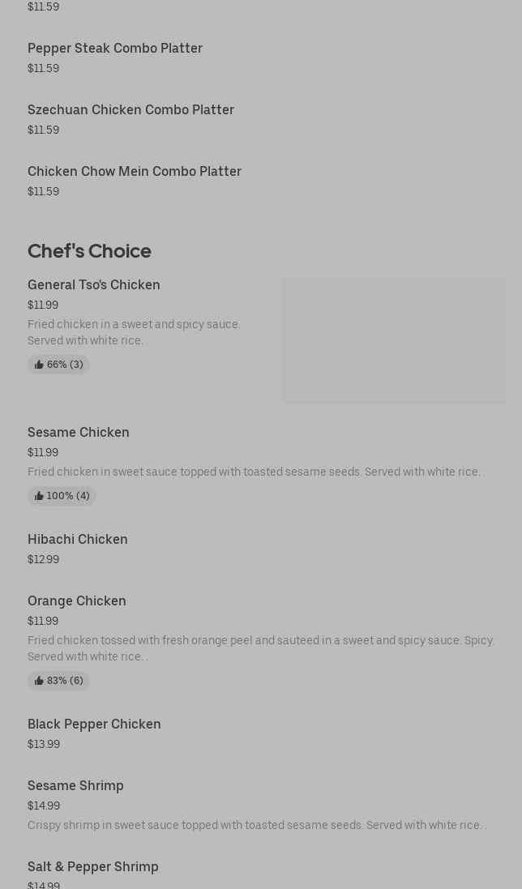Select Pepper Steak Combo Platter
The height and width of the screenshot is (889, 522).
coord(115,49)
